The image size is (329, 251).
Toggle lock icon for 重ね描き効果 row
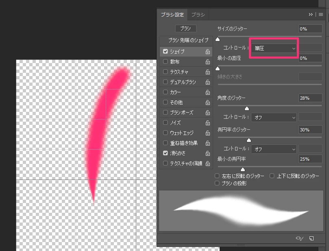(x=207, y=143)
